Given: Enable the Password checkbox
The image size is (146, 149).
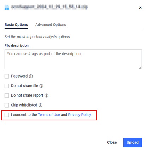Looking at the screenshot, I should pyautogui.click(x=7, y=76).
